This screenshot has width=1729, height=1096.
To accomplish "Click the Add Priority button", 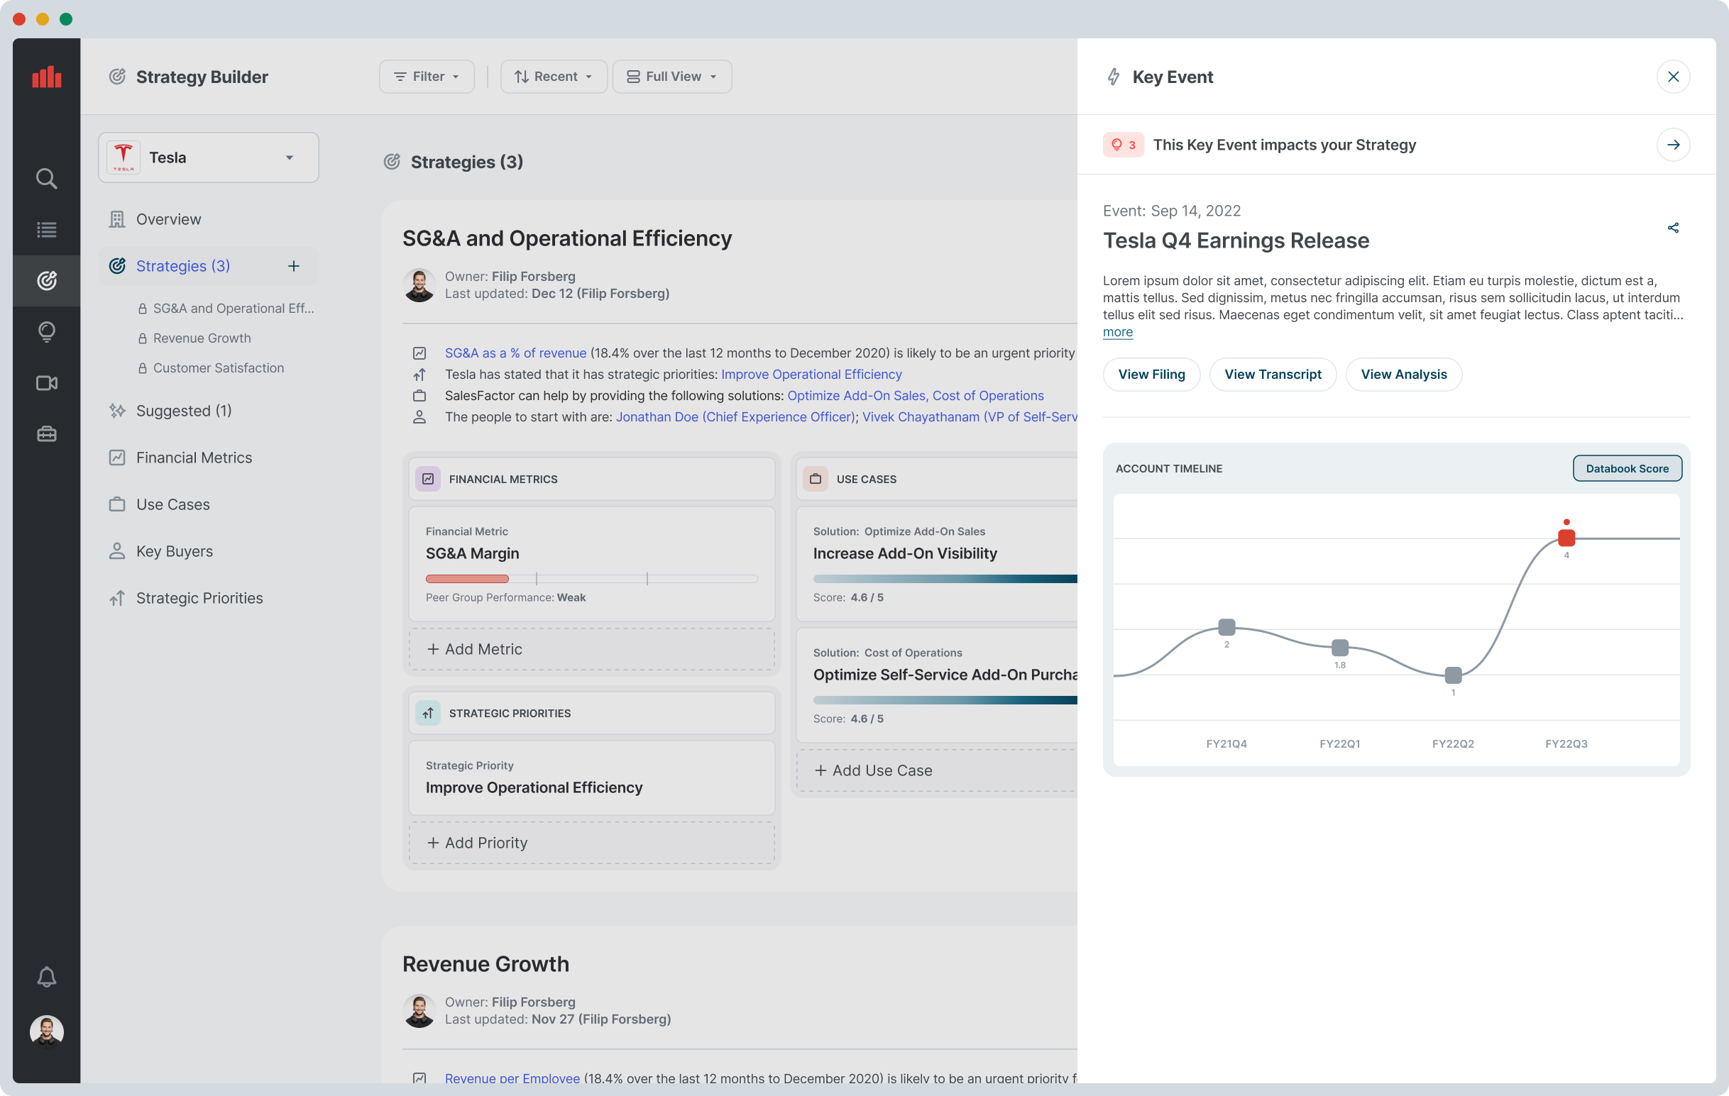I will coord(592,843).
